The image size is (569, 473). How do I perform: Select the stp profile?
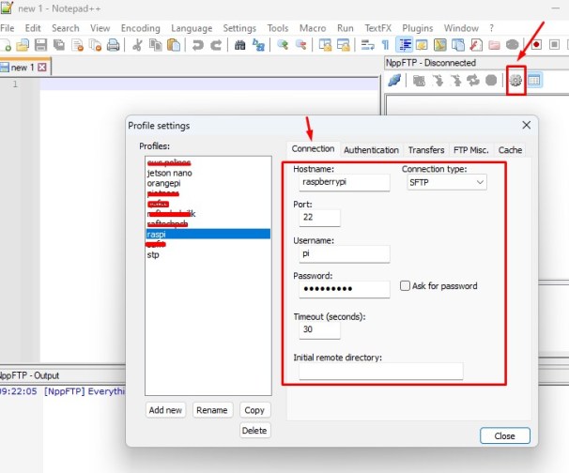(x=208, y=254)
